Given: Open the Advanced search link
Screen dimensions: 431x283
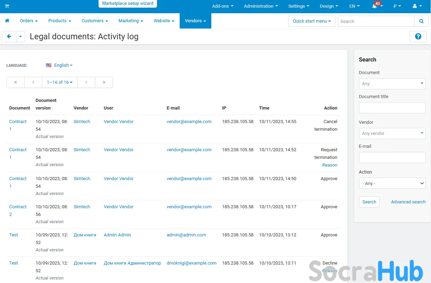Looking at the screenshot, I should pyautogui.click(x=408, y=202).
